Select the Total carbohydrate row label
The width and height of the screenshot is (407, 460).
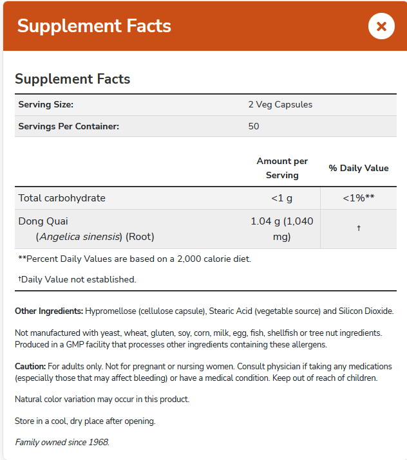(x=62, y=198)
